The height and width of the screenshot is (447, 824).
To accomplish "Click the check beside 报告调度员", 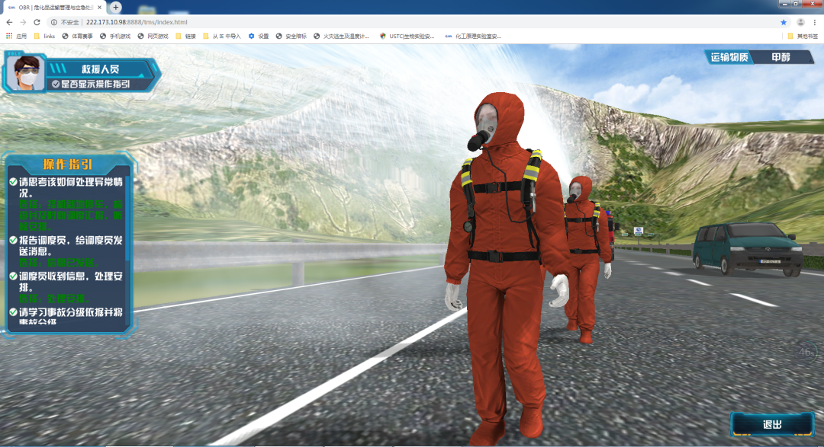I will point(13,241).
